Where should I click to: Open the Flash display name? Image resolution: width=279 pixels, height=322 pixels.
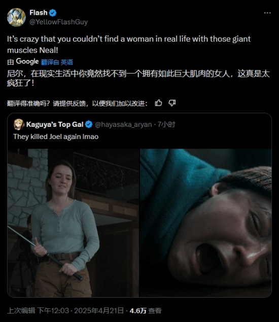click(x=39, y=13)
